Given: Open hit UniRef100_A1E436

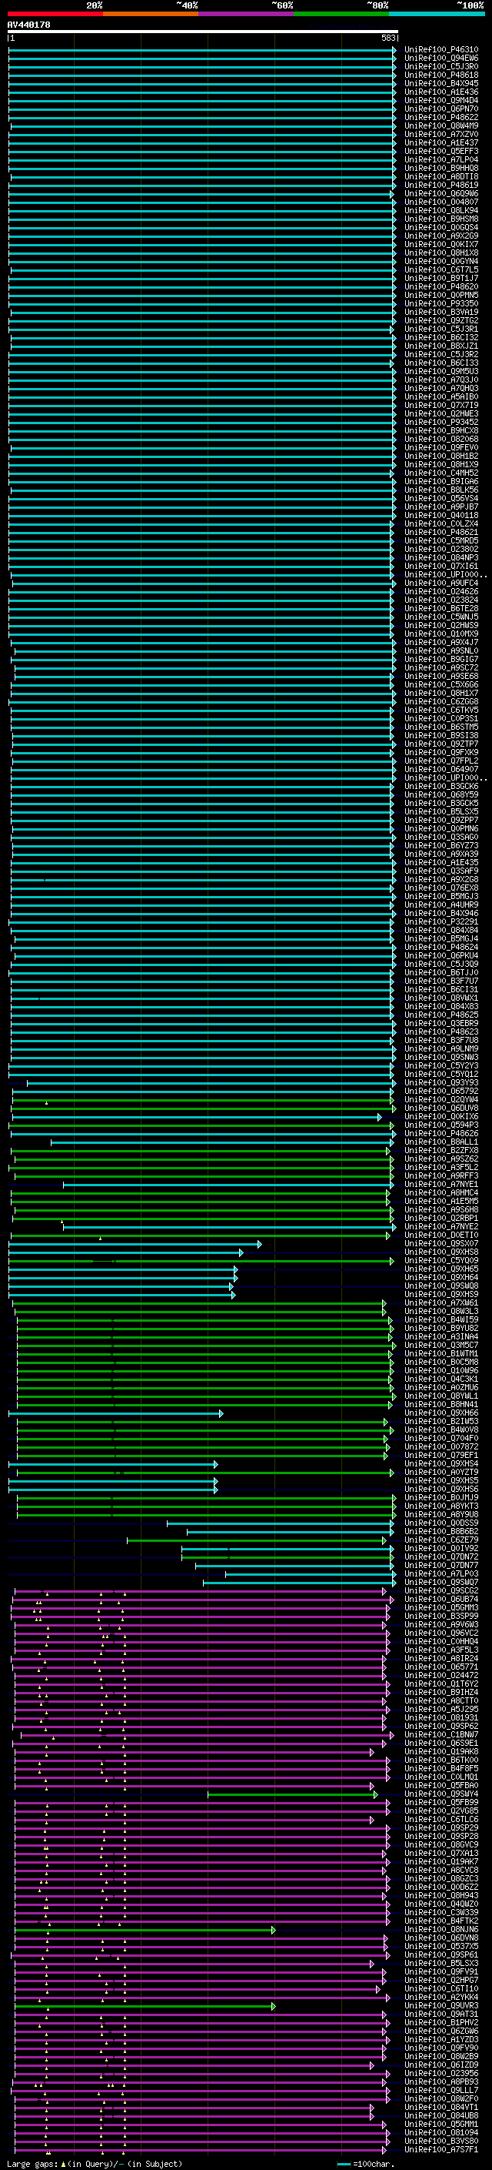Looking at the screenshot, I should (441, 92).
